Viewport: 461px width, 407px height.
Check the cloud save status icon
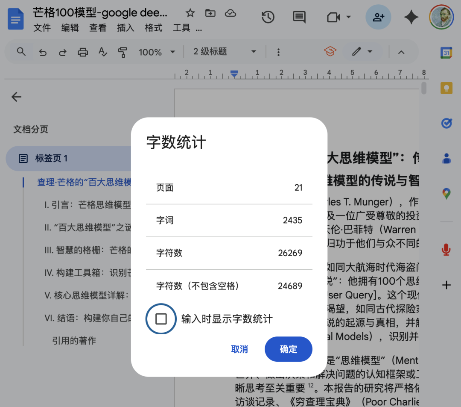(x=230, y=13)
